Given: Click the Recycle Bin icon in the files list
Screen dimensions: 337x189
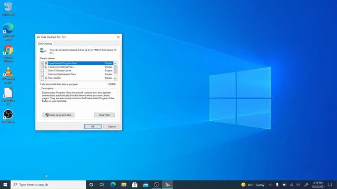Looking at the screenshot, I should pos(46,78).
